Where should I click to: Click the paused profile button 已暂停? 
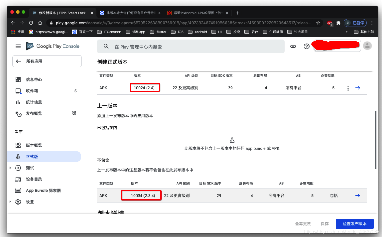pyautogui.click(x=355, y=23)
